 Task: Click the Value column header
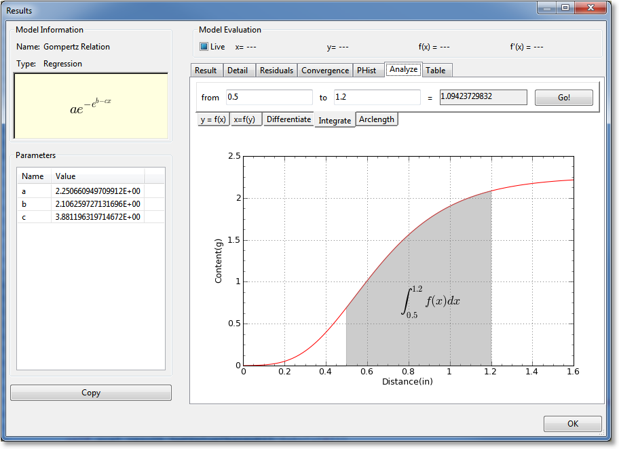click(98, 176)
